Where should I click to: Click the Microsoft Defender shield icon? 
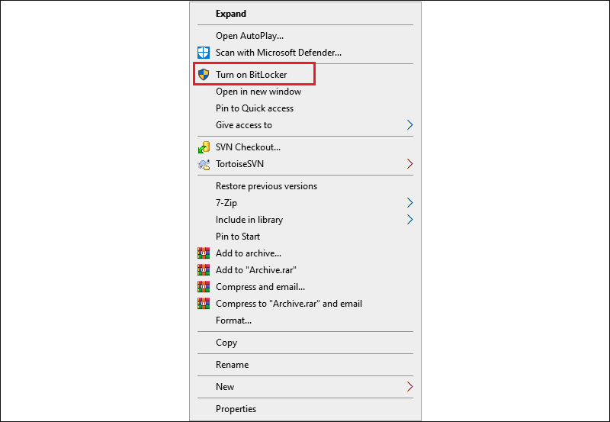tap(204, 53)
